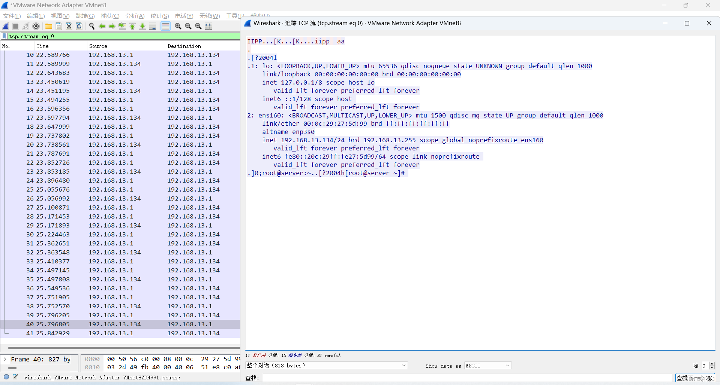This screenshot has width=720, height=385.
Task: Open the 电话(Y) menu
Action: point(184,16)
